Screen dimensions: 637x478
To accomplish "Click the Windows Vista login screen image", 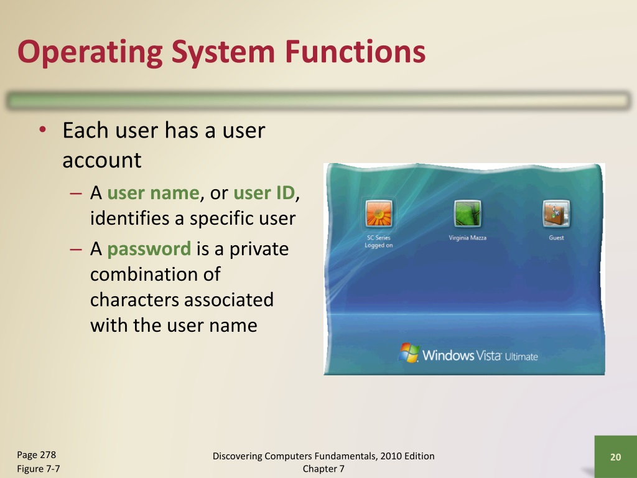I will pyautogui.click(x=464, y=269).
